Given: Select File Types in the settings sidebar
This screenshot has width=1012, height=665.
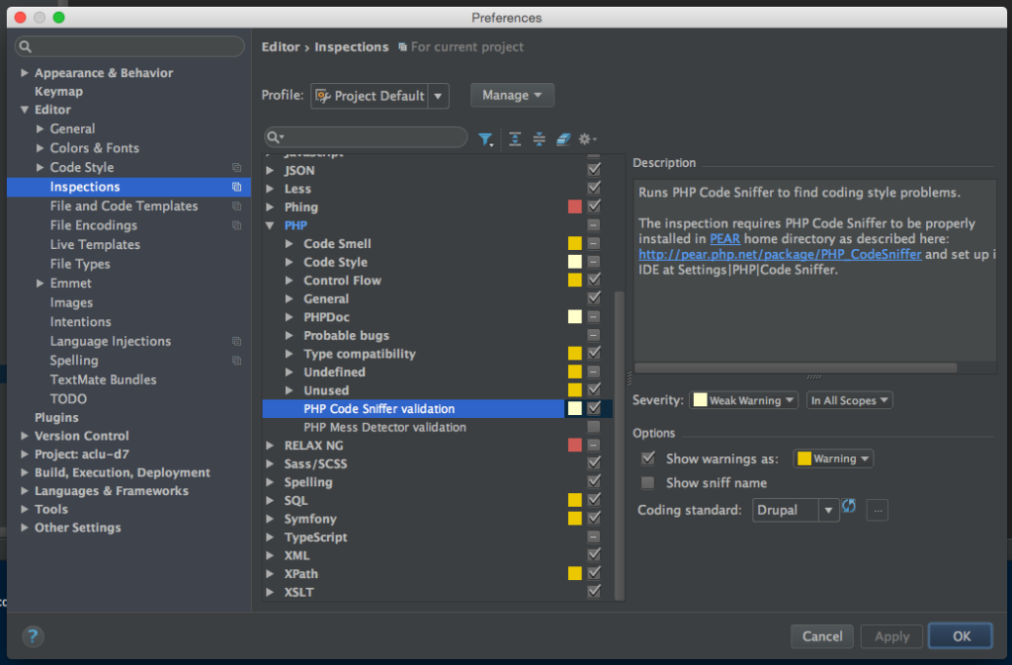Looking at the screenshot, I should coord(80,264).
